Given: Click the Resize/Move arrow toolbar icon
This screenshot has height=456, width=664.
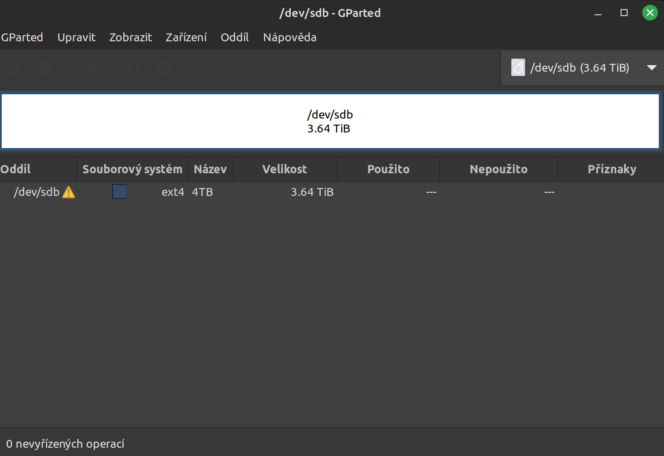Looking at the screenshot, I should [89, 68].
